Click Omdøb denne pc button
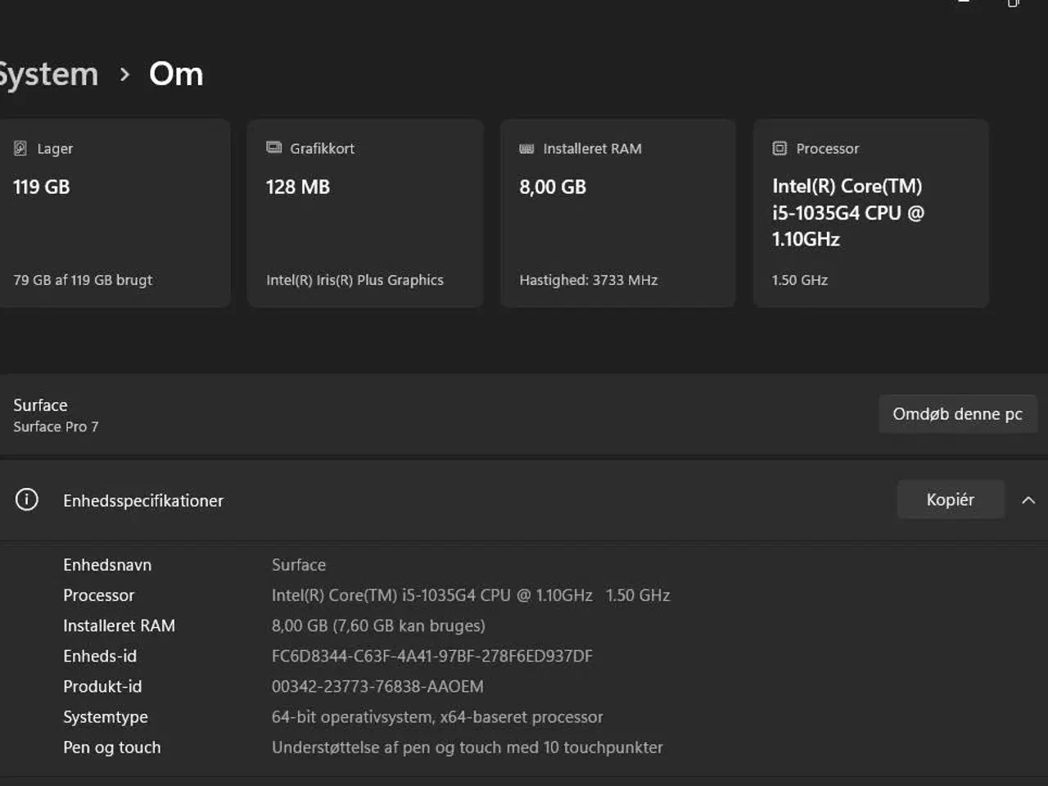 click(x=957, y=413)
